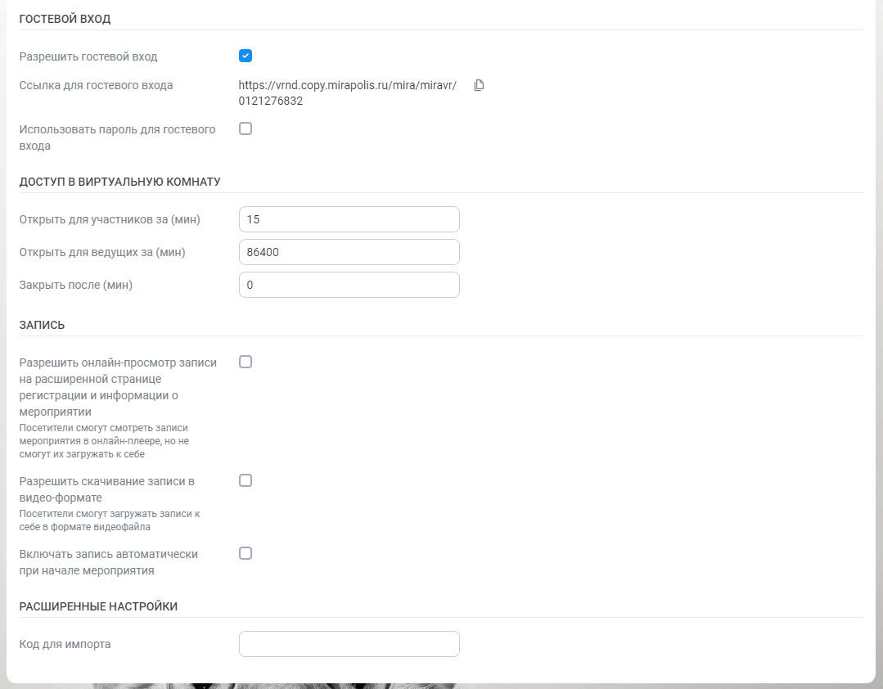The width and height of the screenshot is (883, 689).
Task: Uncheck 'Разрешить гостевой вход' checkbox
Action: (246, 56)
